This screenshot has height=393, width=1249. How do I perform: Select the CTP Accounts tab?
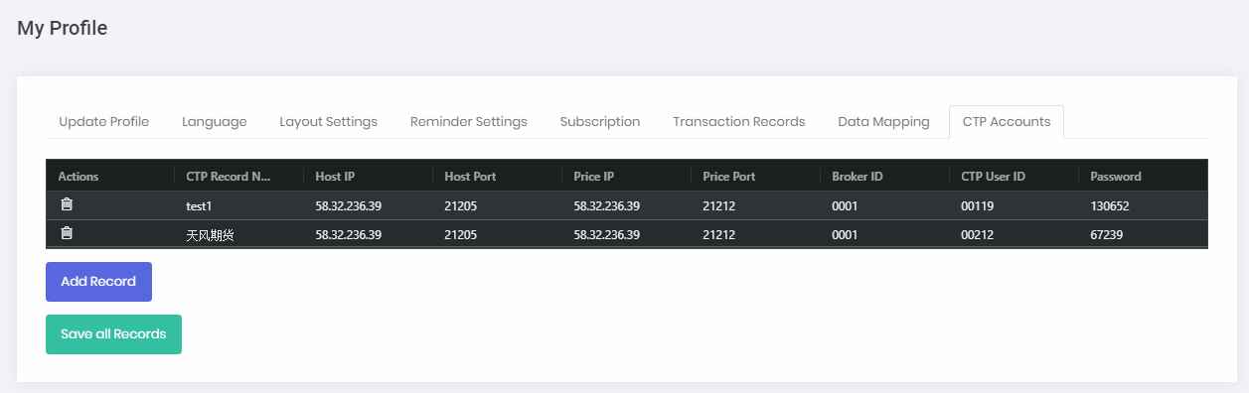tap(1007, 122)
